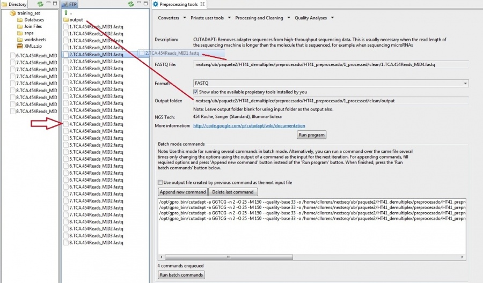Maximize the Directory panel

pyautogui.click(x=55, y=4)
